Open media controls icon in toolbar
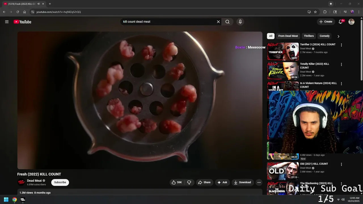The height and width of the screenshot is (204, 363). click(x=345, y=12)
